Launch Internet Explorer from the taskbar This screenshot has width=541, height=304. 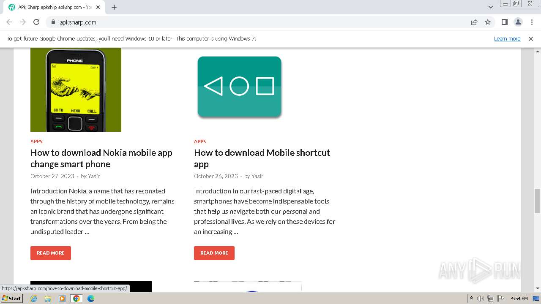pyautogui.click(x=34, y=299)
